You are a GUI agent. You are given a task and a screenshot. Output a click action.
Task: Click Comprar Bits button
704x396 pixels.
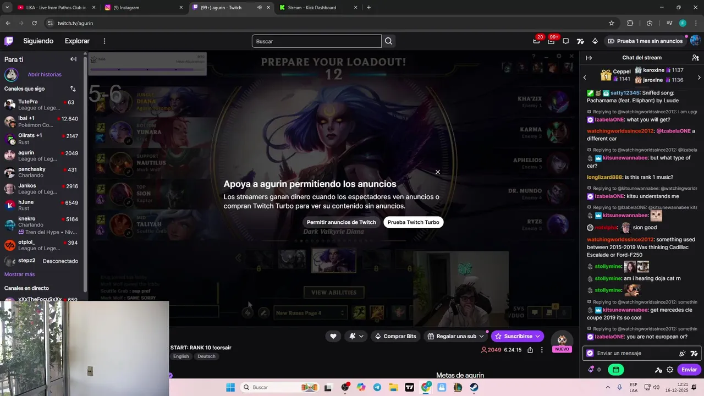coord(395,336)
